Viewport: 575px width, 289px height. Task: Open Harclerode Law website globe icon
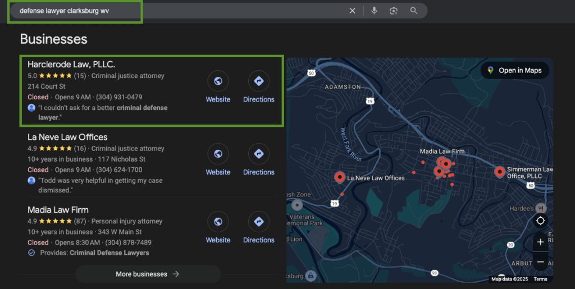(218, 81)
